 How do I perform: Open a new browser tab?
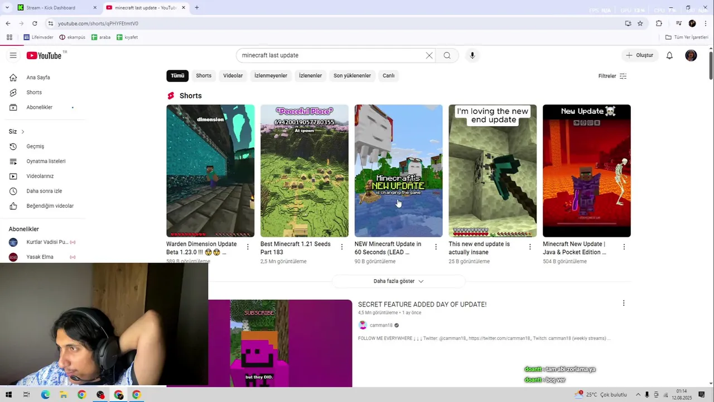pos(196,8)
